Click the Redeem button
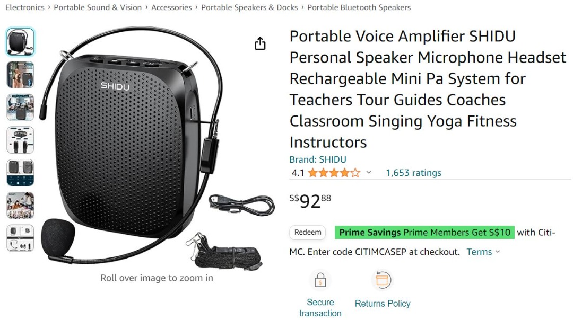This screenshot has width=573, height=320. pos(307,232)
